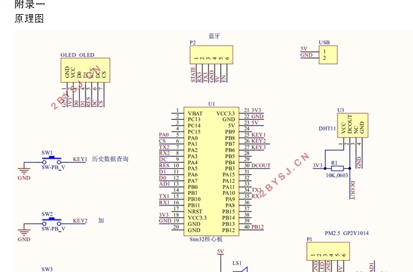Viewport: 413px width, 272px height.
Task: Click the TX1 net label at pin 15
Action: coord(164,196)
